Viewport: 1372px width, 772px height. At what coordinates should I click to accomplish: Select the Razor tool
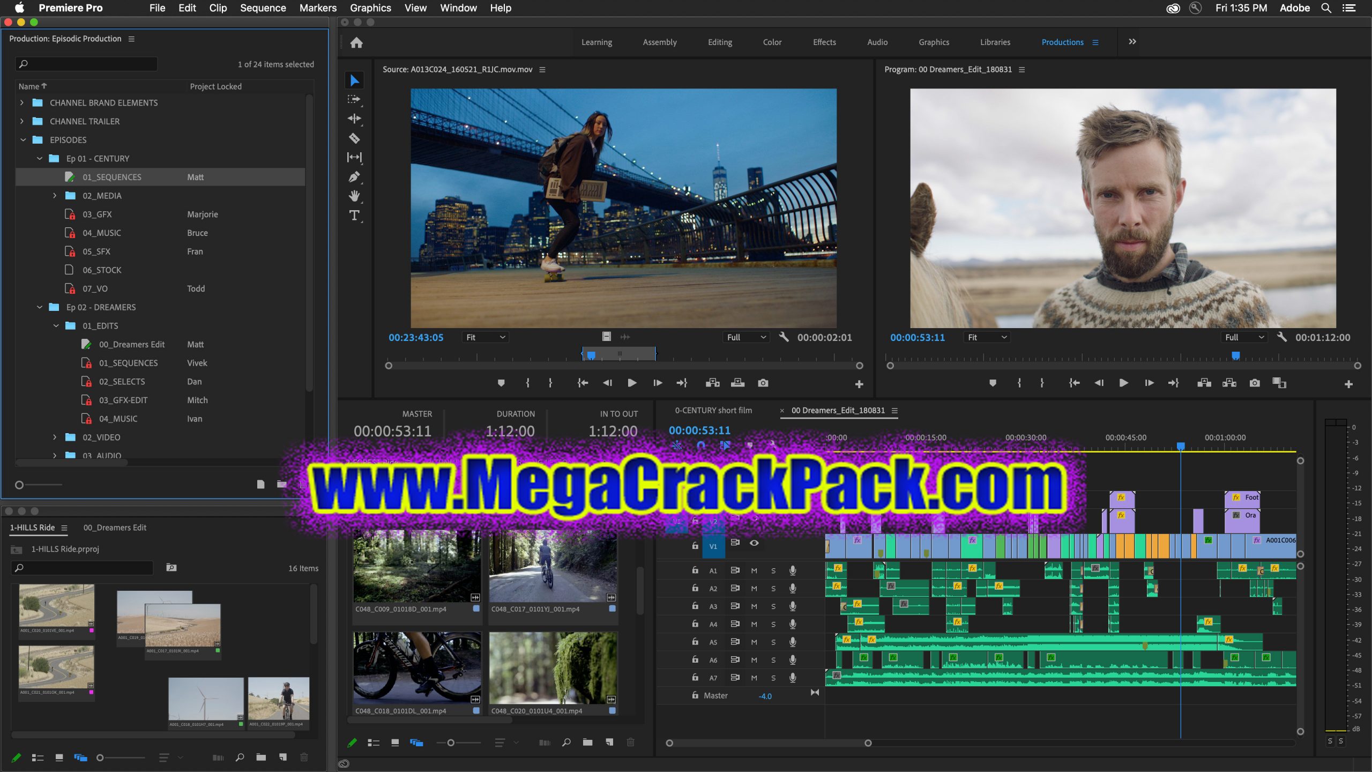coord(354,138)
